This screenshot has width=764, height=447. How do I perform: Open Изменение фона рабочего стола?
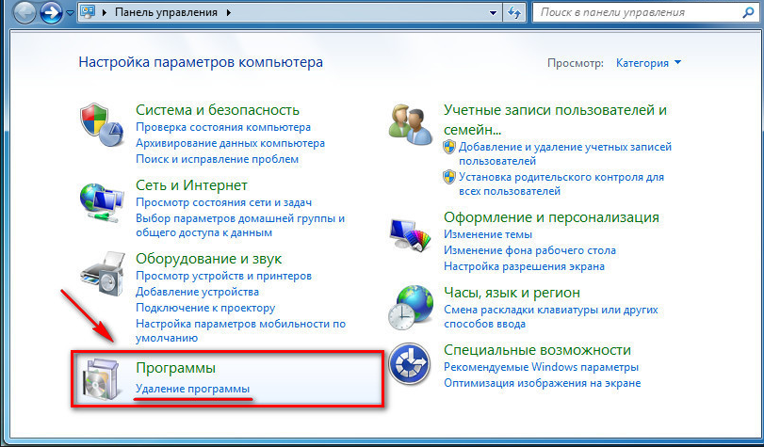pyautogui.click(x=529, y=250)
